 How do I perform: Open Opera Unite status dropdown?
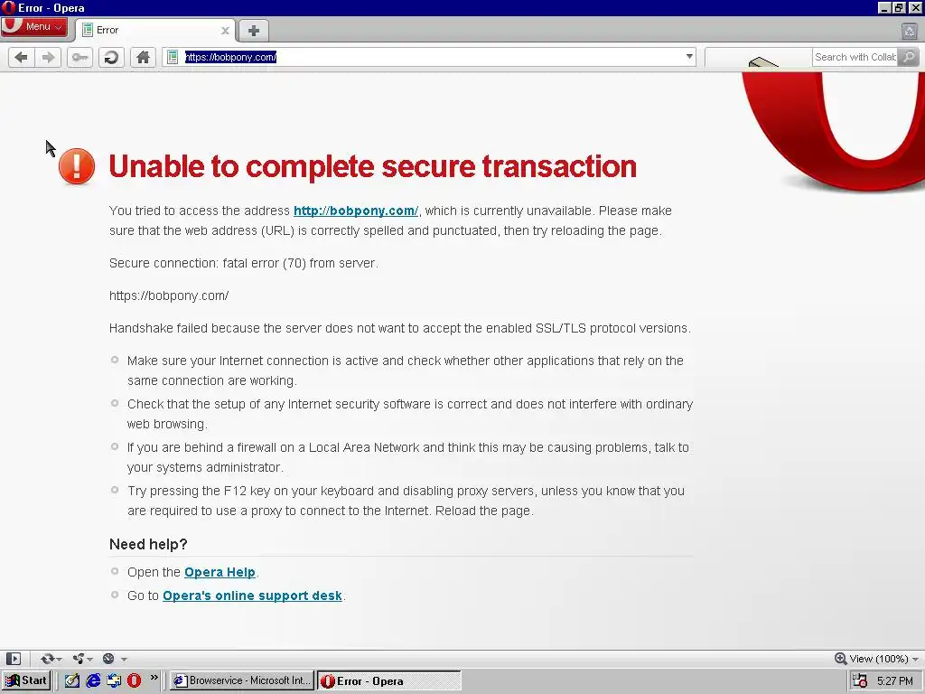click(82, 659)
